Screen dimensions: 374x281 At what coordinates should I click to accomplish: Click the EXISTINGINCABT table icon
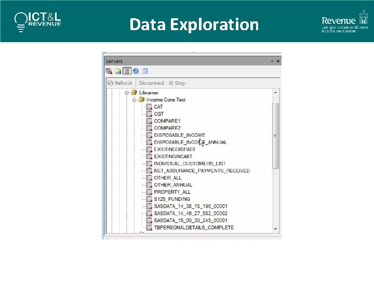click(149, 157)
